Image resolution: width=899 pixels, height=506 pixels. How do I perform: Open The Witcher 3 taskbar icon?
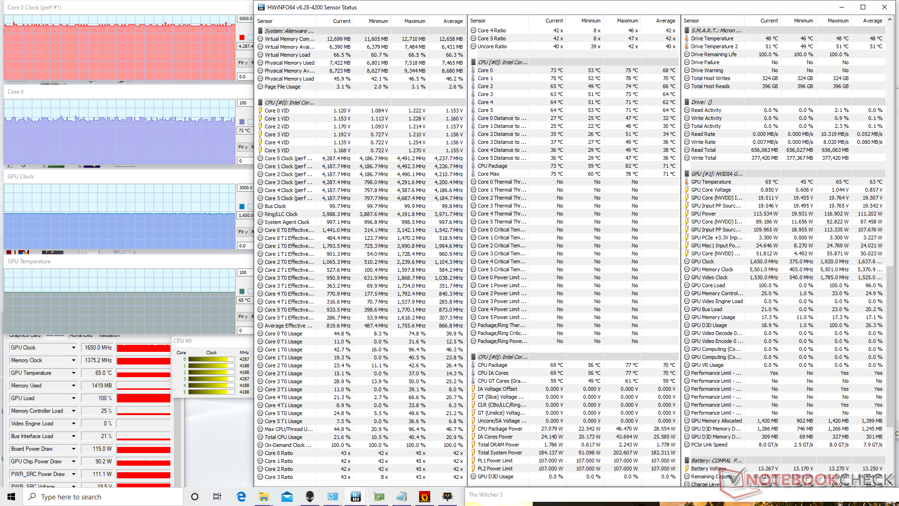click(x=447, y=497)
